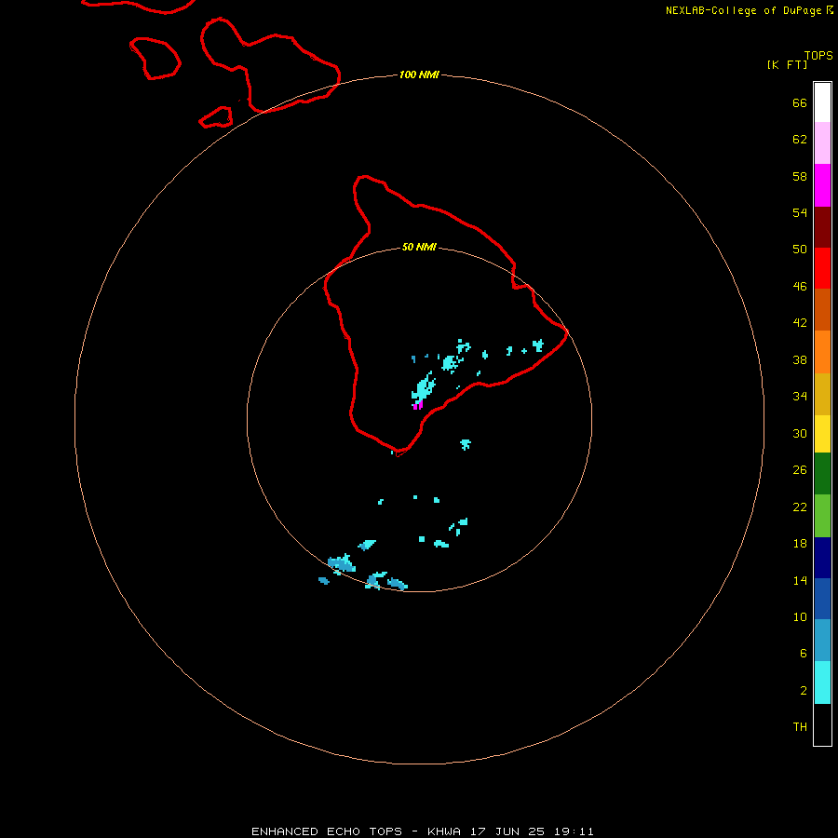
Task: Click the navy blue legend swatch
Action: (822, 558)
